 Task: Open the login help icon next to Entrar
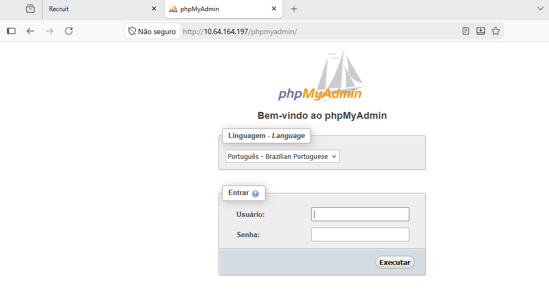click(255, 193)
